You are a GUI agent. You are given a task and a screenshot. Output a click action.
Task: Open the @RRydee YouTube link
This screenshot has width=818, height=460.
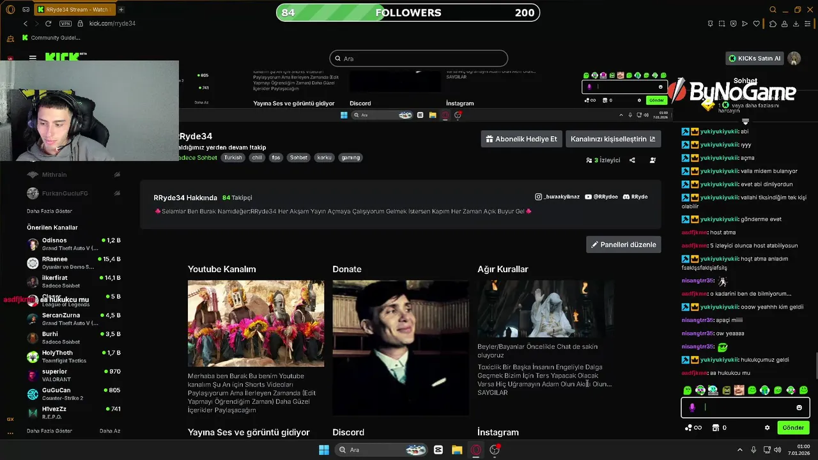click(601, 197)
